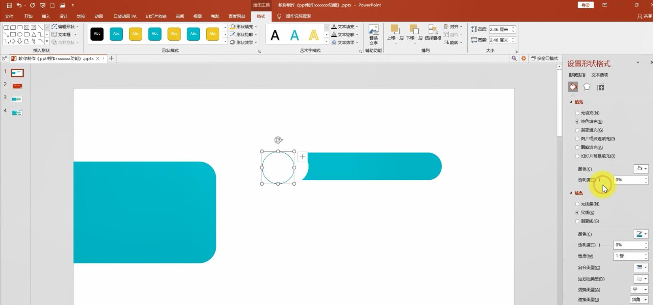Create a new blank file from quick access toolbar
This screenshot has width=653, height=305.
point(52,5)
